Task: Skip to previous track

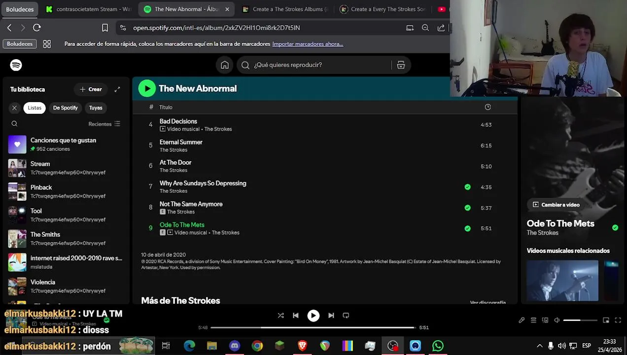Action: [x=296, y=316]
